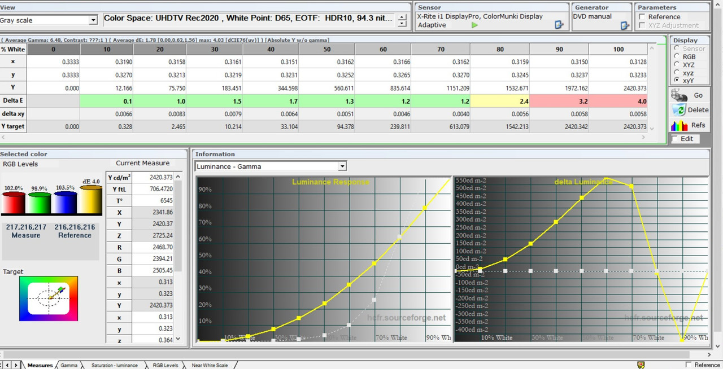Click the Luminance Response graph

coord(324,259)
